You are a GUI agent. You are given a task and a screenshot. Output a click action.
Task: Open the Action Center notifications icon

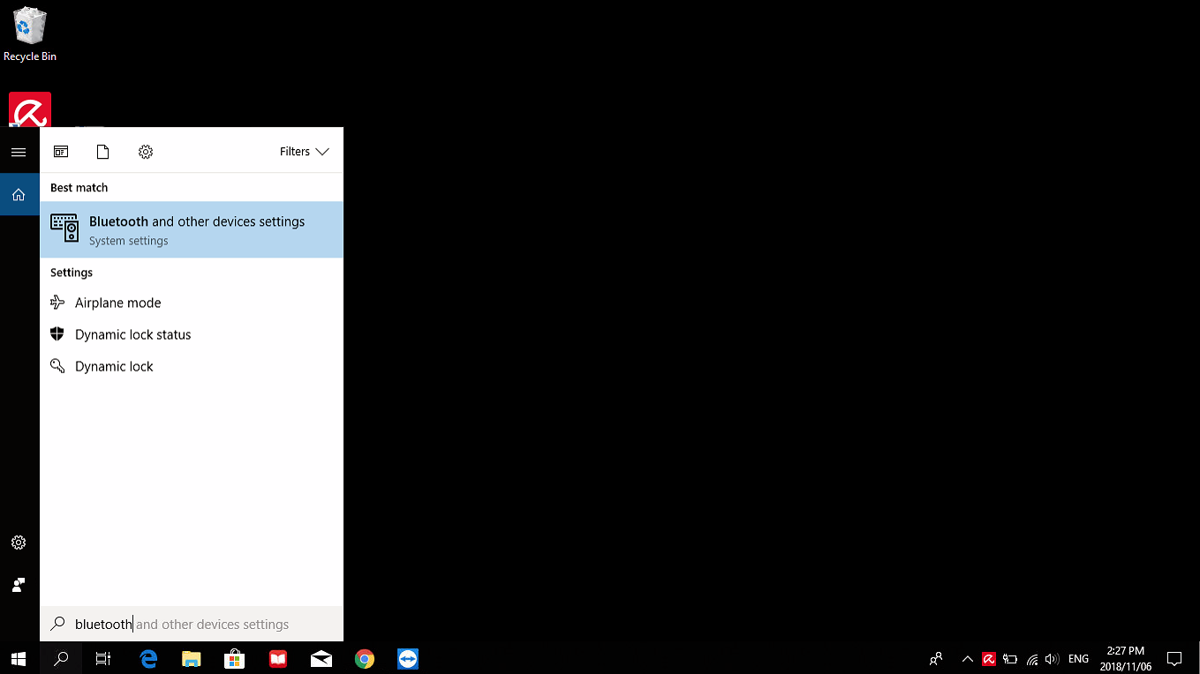1174,658
